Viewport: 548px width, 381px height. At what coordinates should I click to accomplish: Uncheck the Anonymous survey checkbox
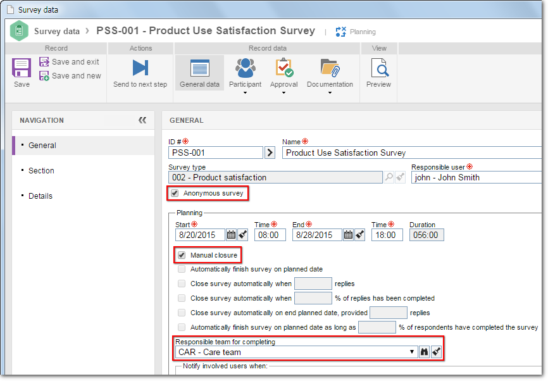pos(175,193)
